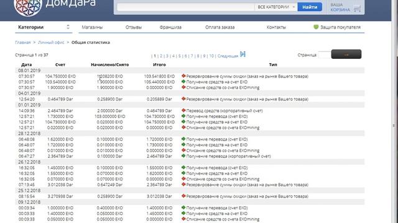This screenshot has height=223, width=398.
Task: Click green icon on 06:47:27 row
Action: click(x=183, y=156)
